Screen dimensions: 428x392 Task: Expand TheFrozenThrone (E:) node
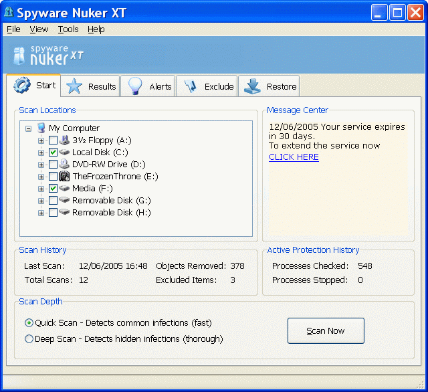click(x=41, y=177)
